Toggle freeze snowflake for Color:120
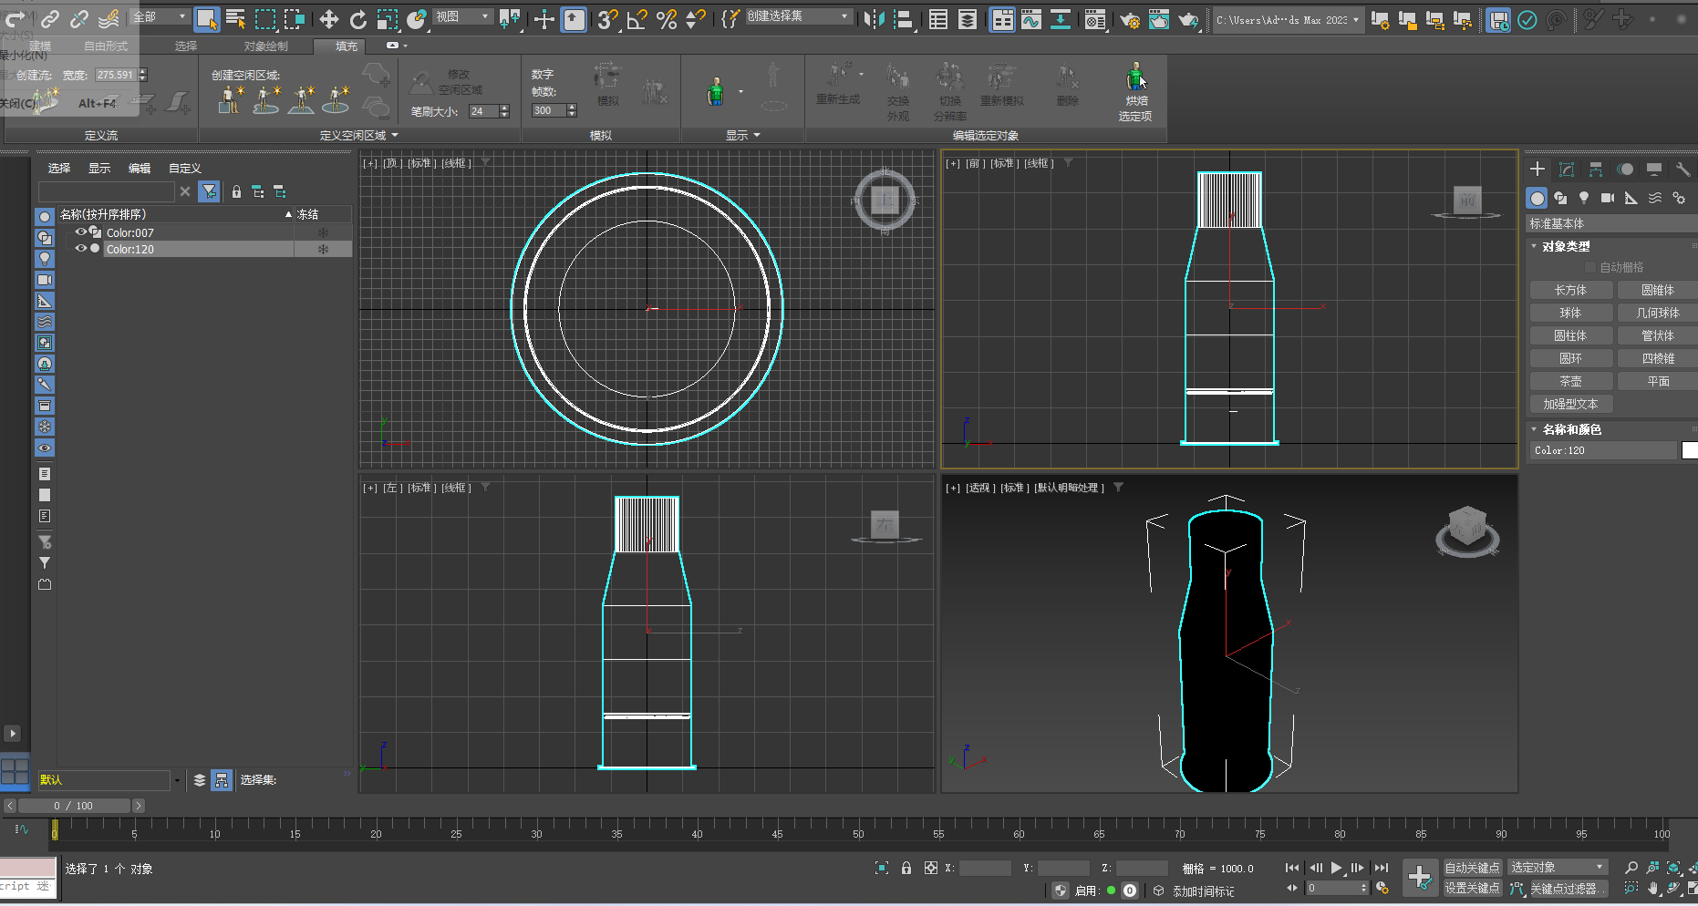 point(323,249)
